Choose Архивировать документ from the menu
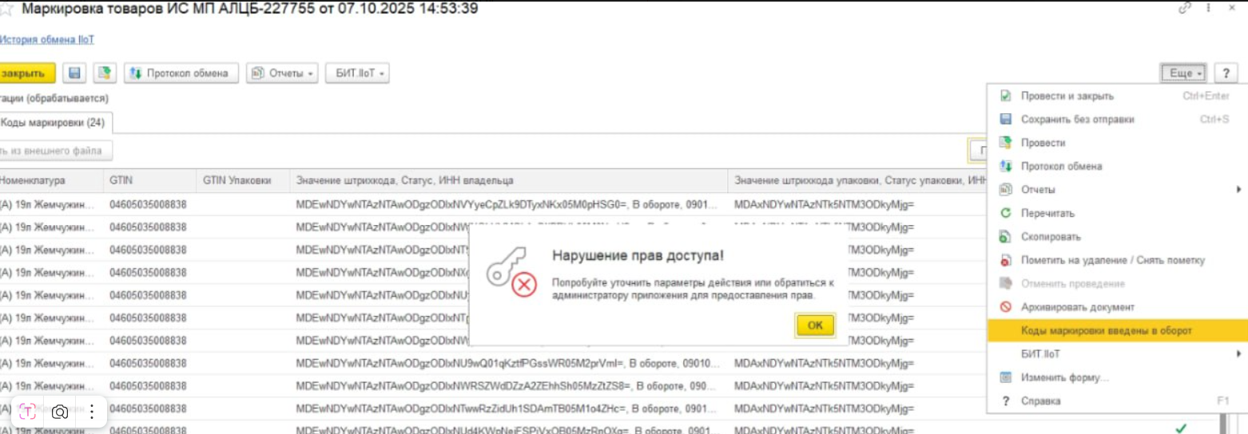The width and height of the screenshot is (1248, 434). (x=1077, y=307)
